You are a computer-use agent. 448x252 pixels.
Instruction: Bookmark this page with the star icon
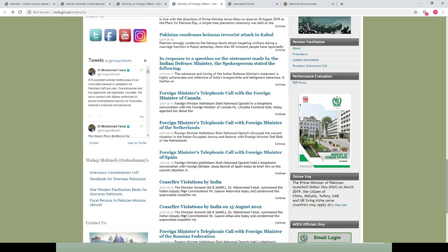click(x=415, y=12)
